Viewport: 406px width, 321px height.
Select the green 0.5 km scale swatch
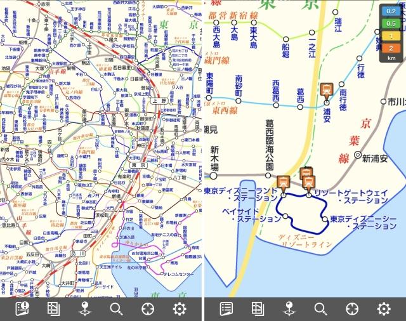tap(391, 23)
